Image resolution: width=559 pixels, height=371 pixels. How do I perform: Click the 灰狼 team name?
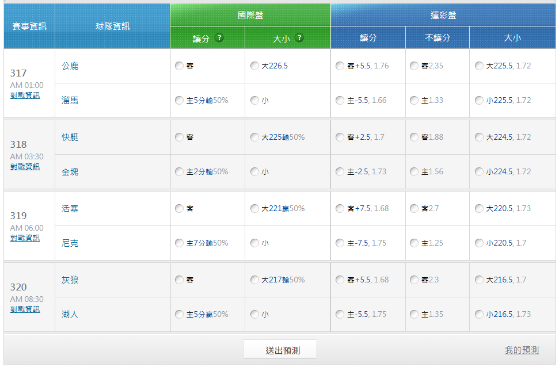(70, 280)
